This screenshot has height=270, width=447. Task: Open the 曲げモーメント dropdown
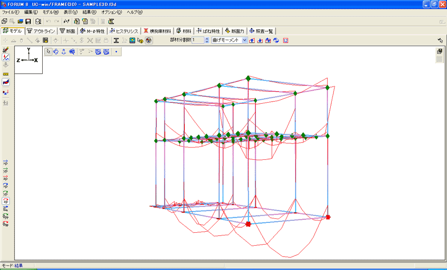point(244,40)
